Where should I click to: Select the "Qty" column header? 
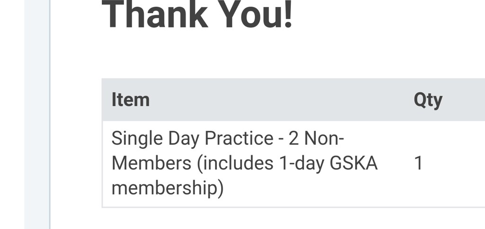(x=428, y=100)
